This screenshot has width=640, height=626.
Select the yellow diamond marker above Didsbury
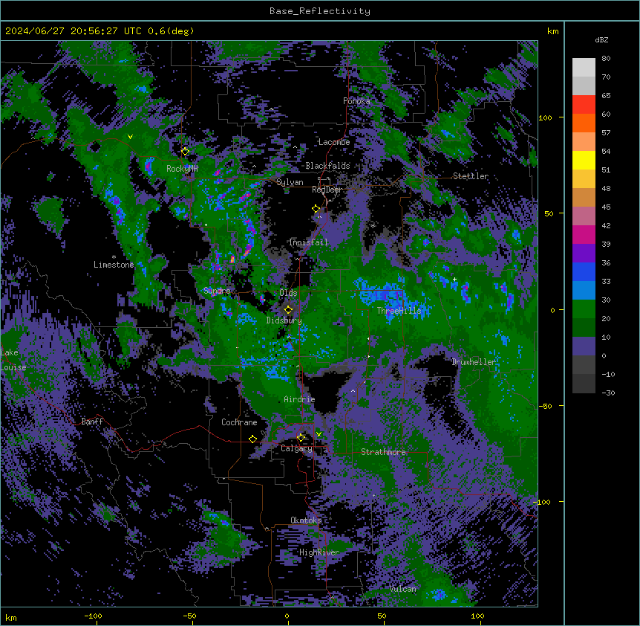pyautogui.click(x=289, y=310)
